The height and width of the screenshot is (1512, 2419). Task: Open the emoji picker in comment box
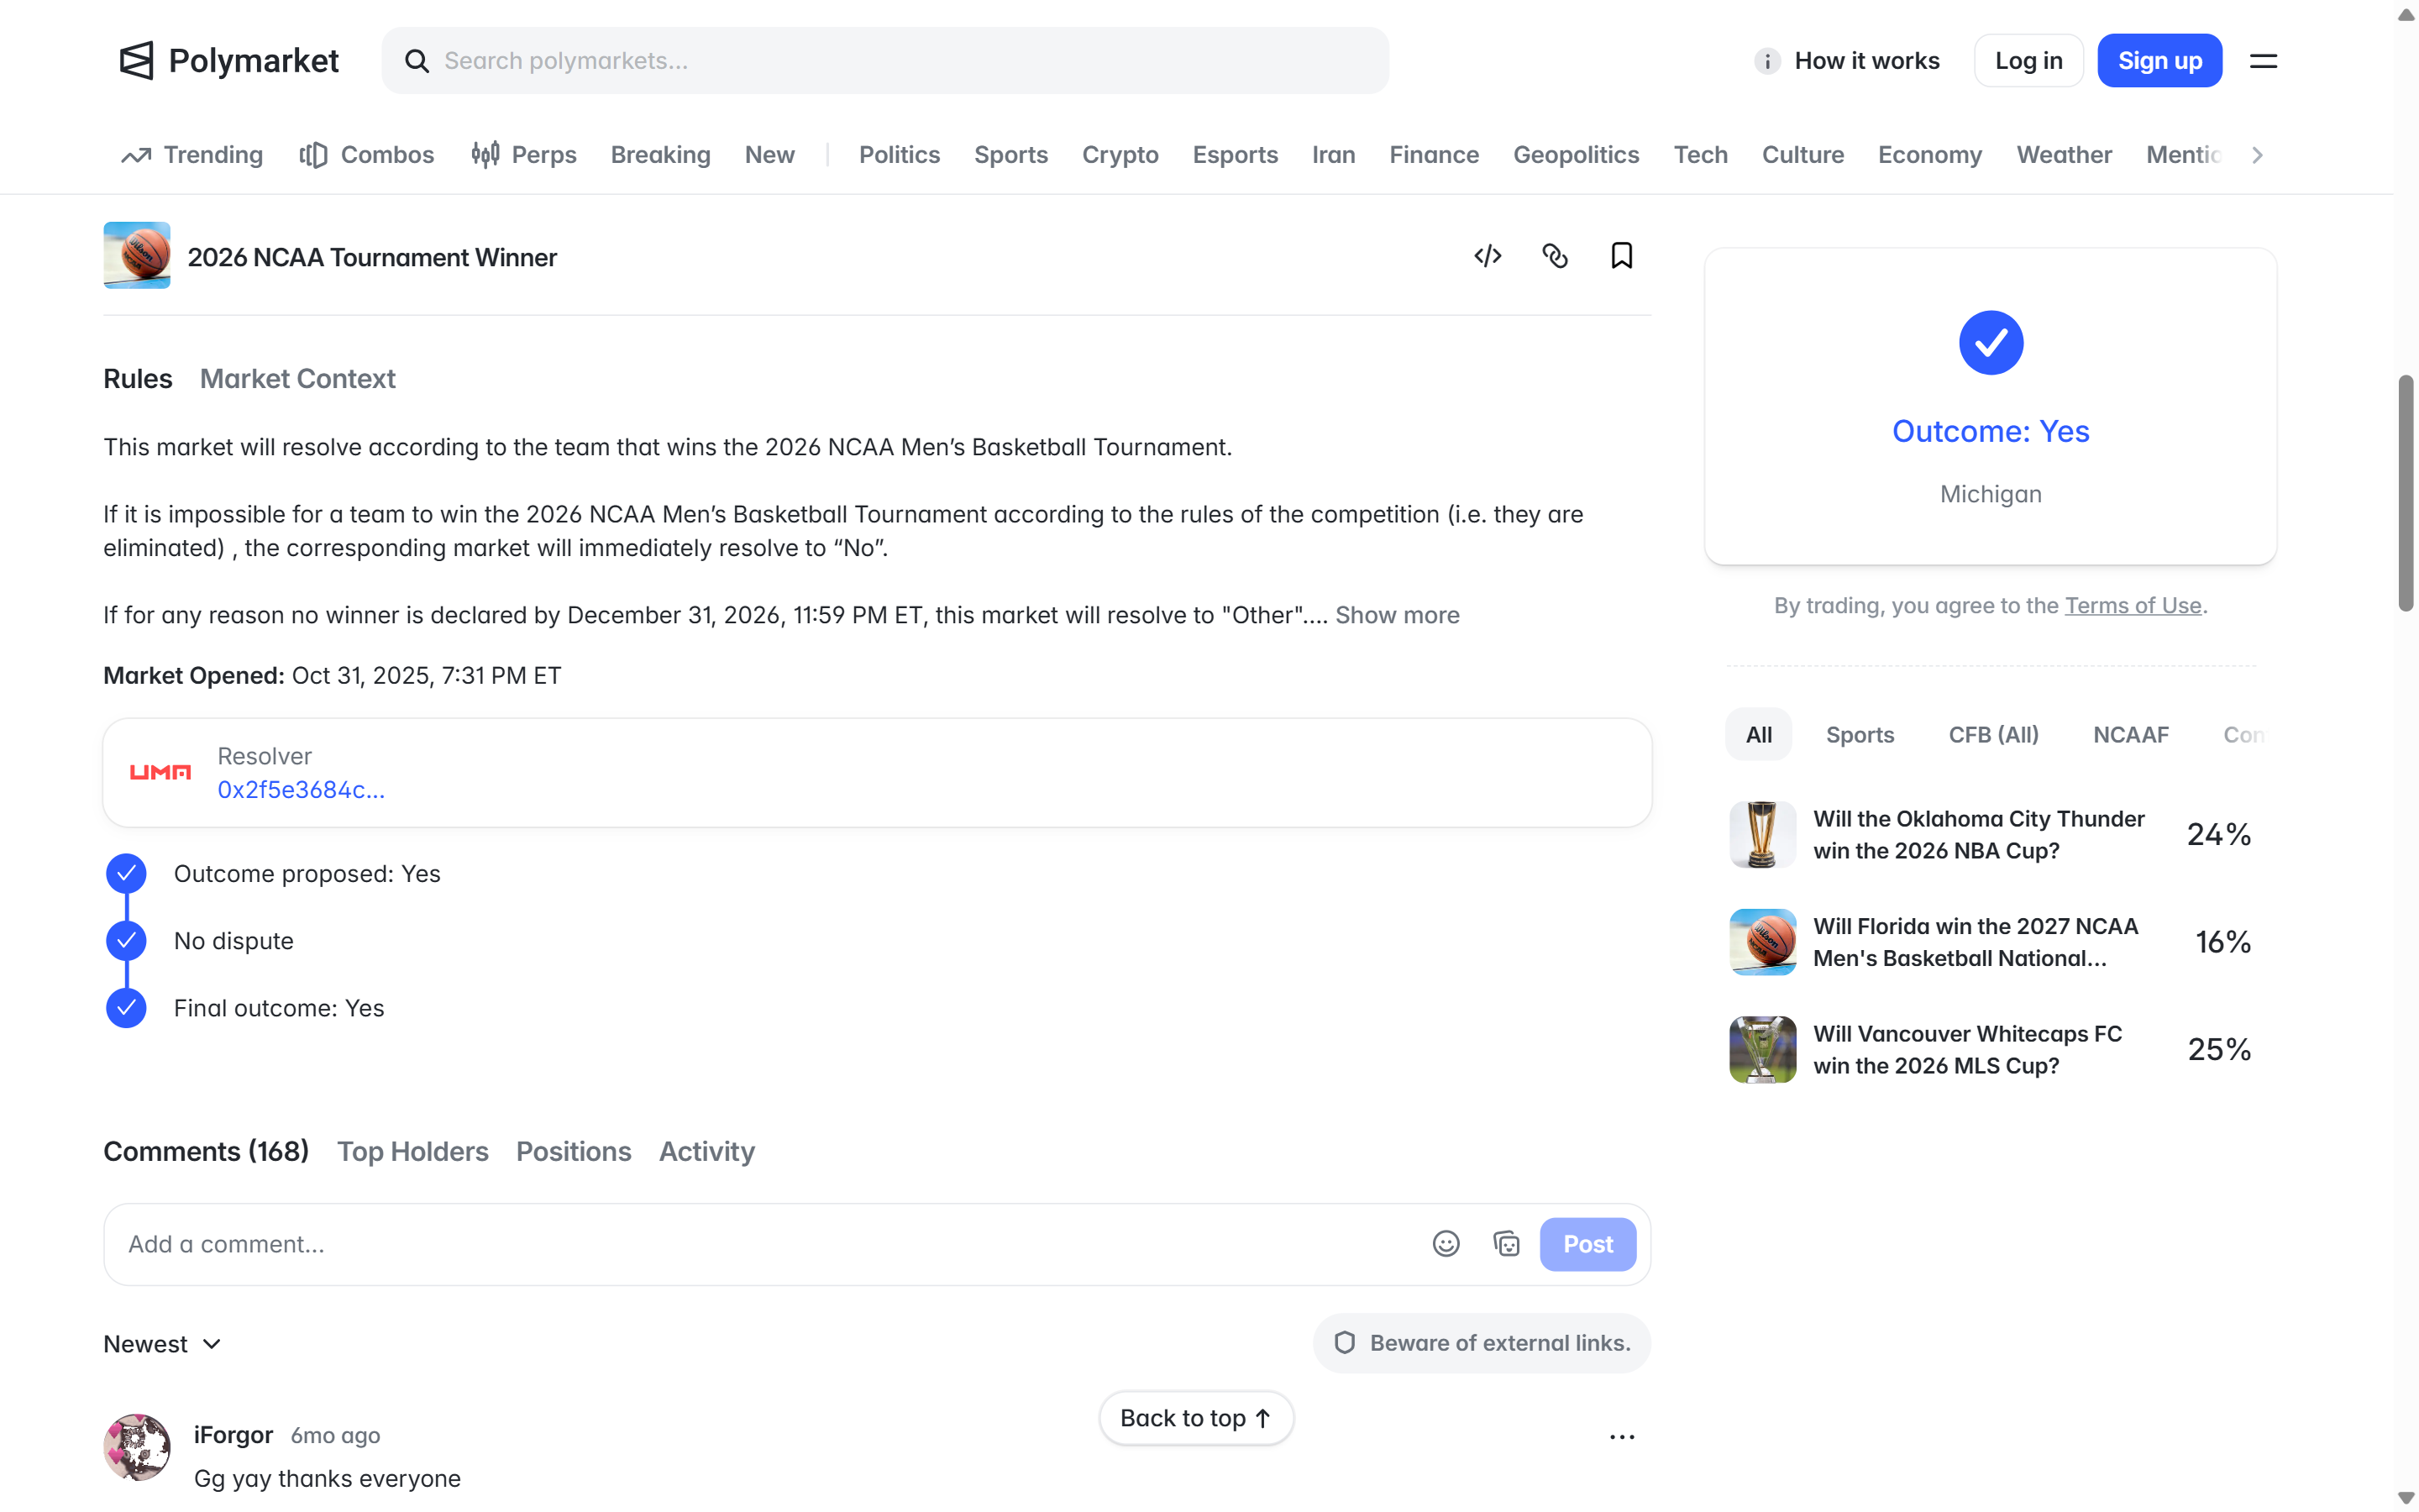coord(1446,1244)
